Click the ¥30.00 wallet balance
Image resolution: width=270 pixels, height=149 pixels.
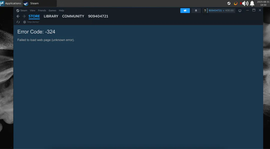(229, 11)
